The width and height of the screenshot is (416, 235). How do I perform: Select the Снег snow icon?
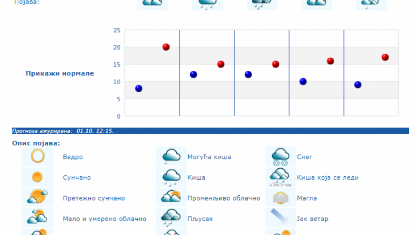point(280,157)
